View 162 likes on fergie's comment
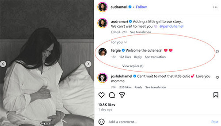Image resolution: width=221 pixels, height=126 pixels. coord(125,57)
